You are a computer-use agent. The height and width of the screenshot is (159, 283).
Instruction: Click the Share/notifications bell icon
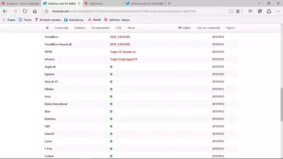[269, 11]
